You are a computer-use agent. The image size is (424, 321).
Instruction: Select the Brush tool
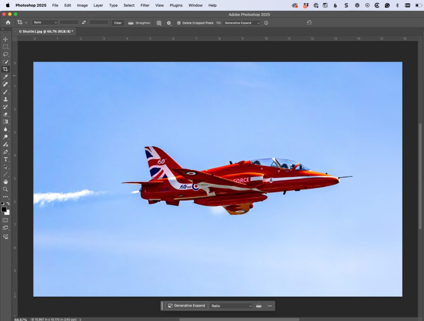pos(5,92)
